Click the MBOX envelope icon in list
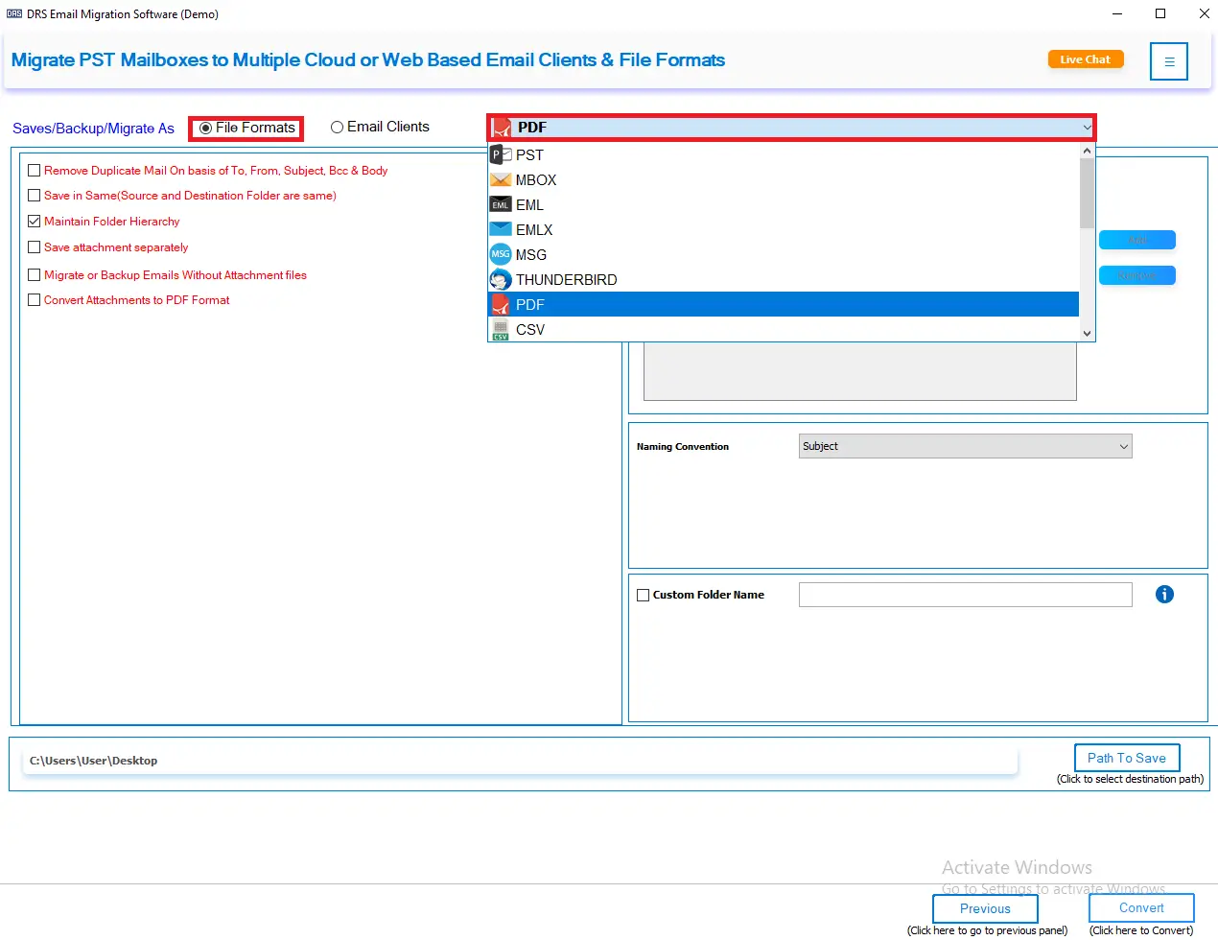Viewport: 1218px width, 940px height. click(501, 179)
